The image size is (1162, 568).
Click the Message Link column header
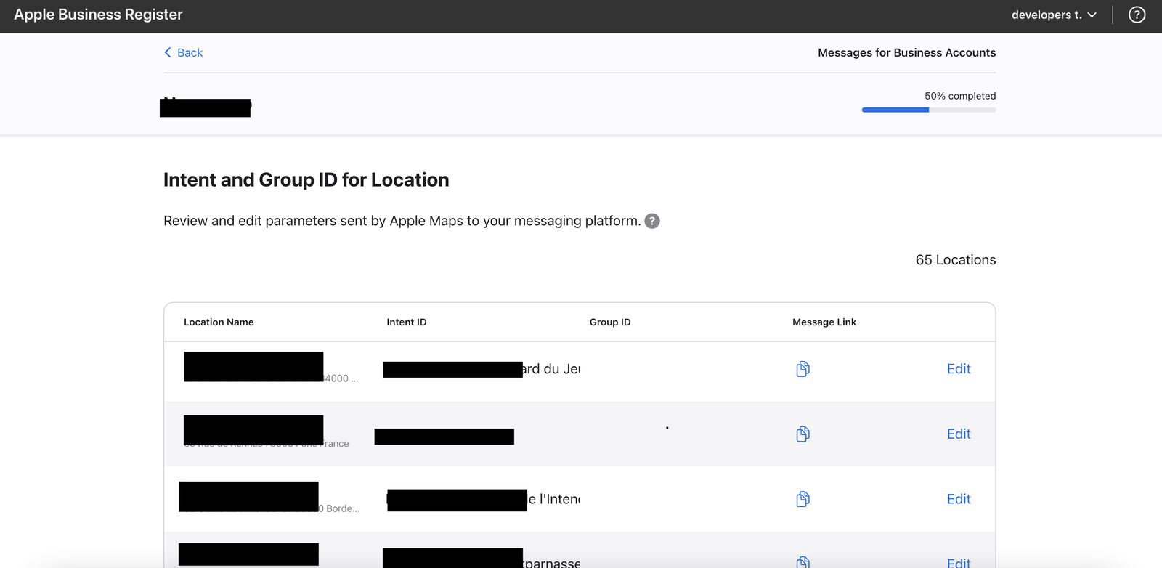pos(824,322)
